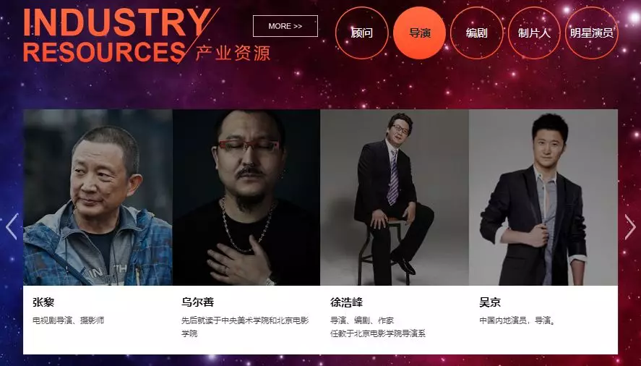641x366 pixels.
Task: Click the 产业资源 subtitle text
Action: (233, 54)
